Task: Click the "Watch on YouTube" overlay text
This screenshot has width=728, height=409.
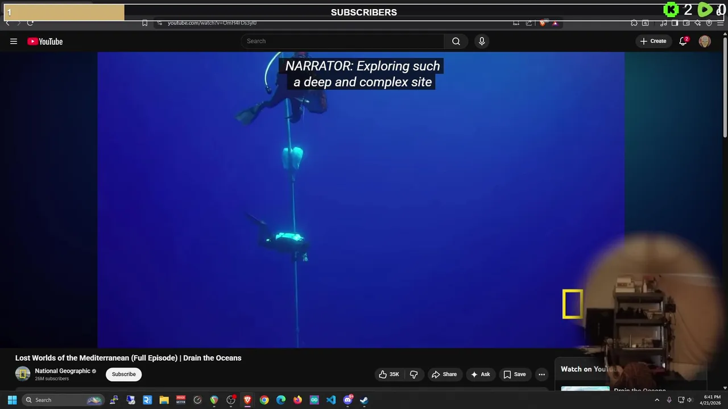Action: (x=589, y=369)
